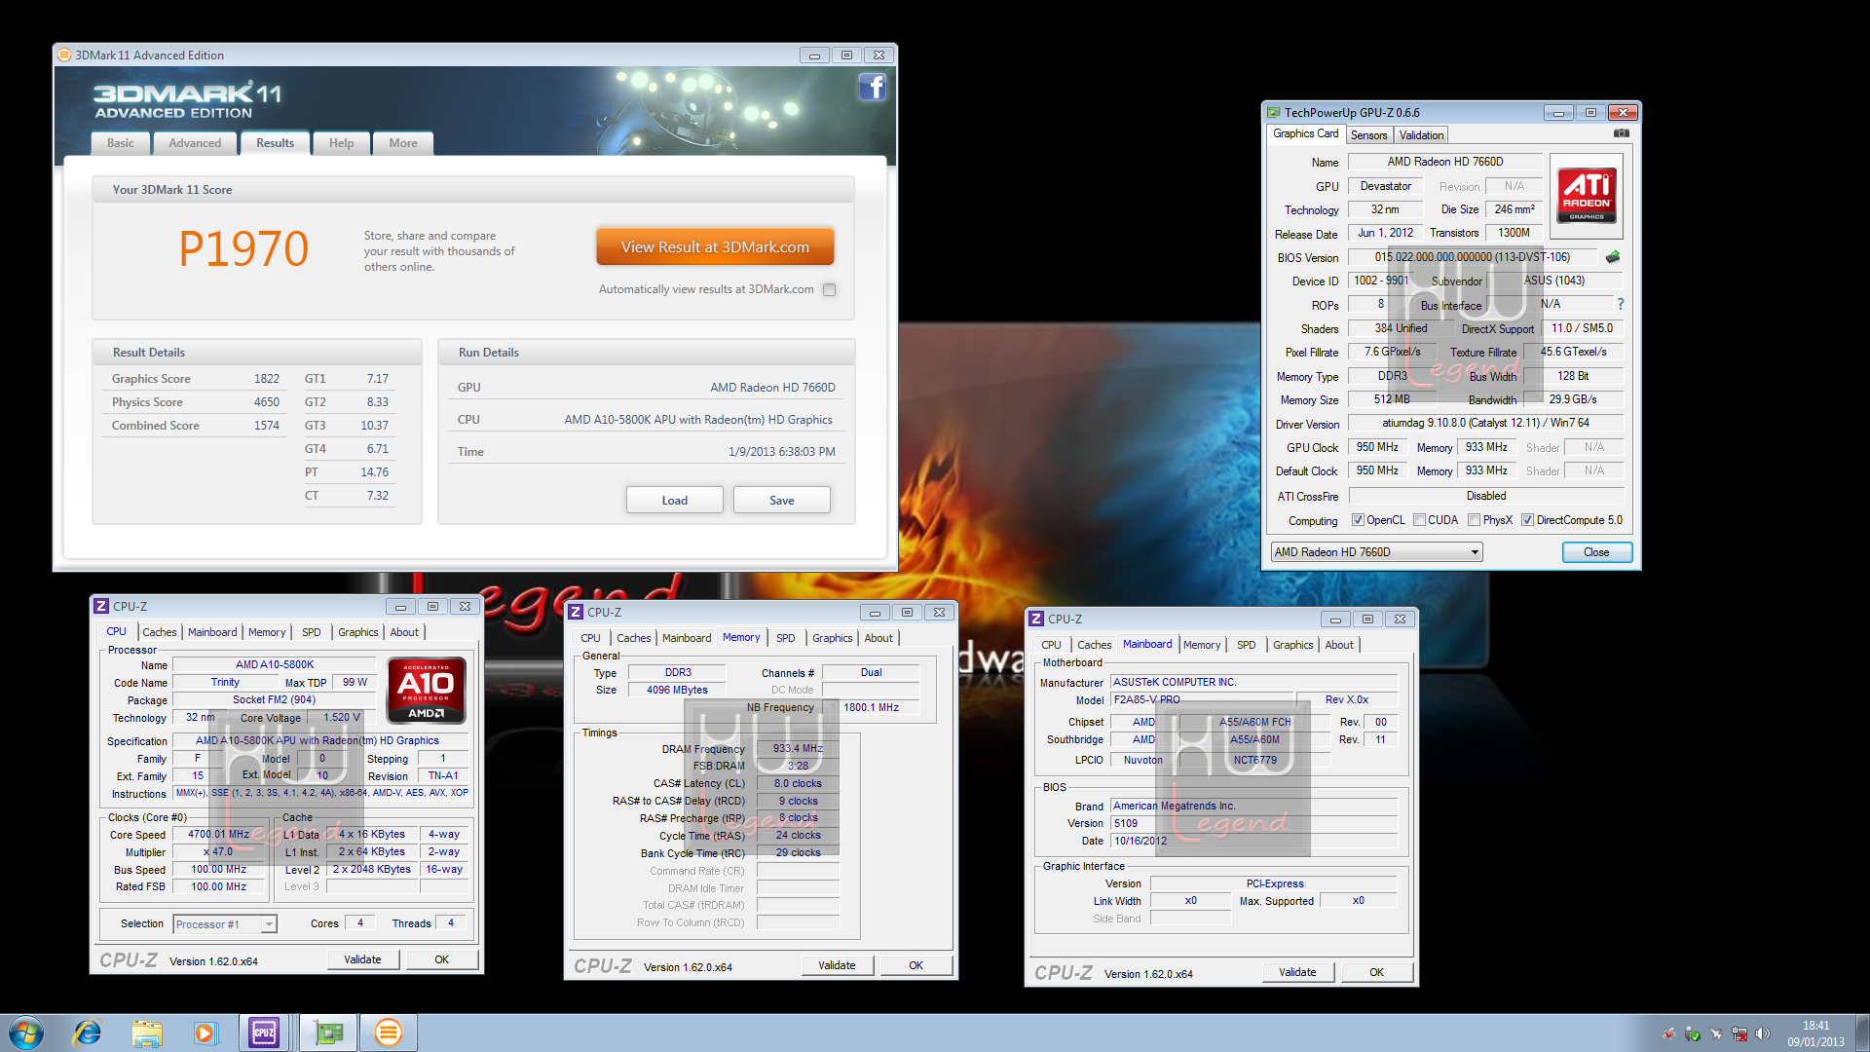Switch to GPU-Z taskbar icon
The height and width of the screenshot is (1052, 1870).
pyautogui.click(x=329, y=1033)
